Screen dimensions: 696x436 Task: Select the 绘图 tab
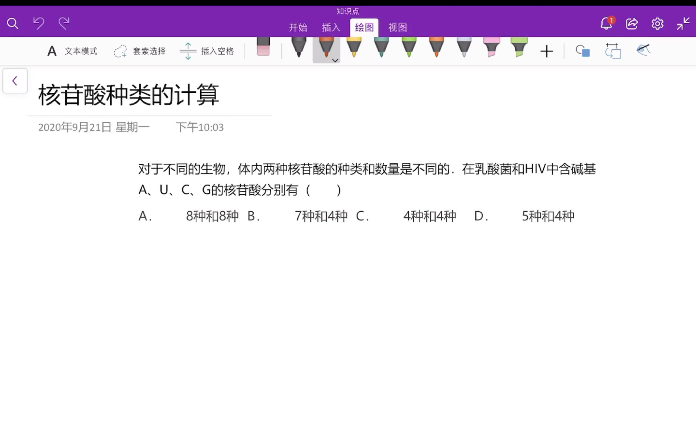pyautogui.click(x=364, y=27)
